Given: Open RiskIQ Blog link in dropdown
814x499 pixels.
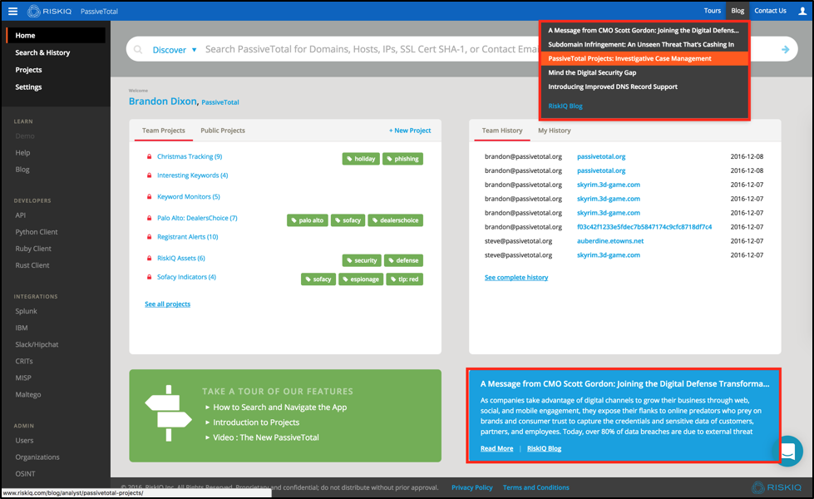Looking at the screenshot, I should point(565,106).
